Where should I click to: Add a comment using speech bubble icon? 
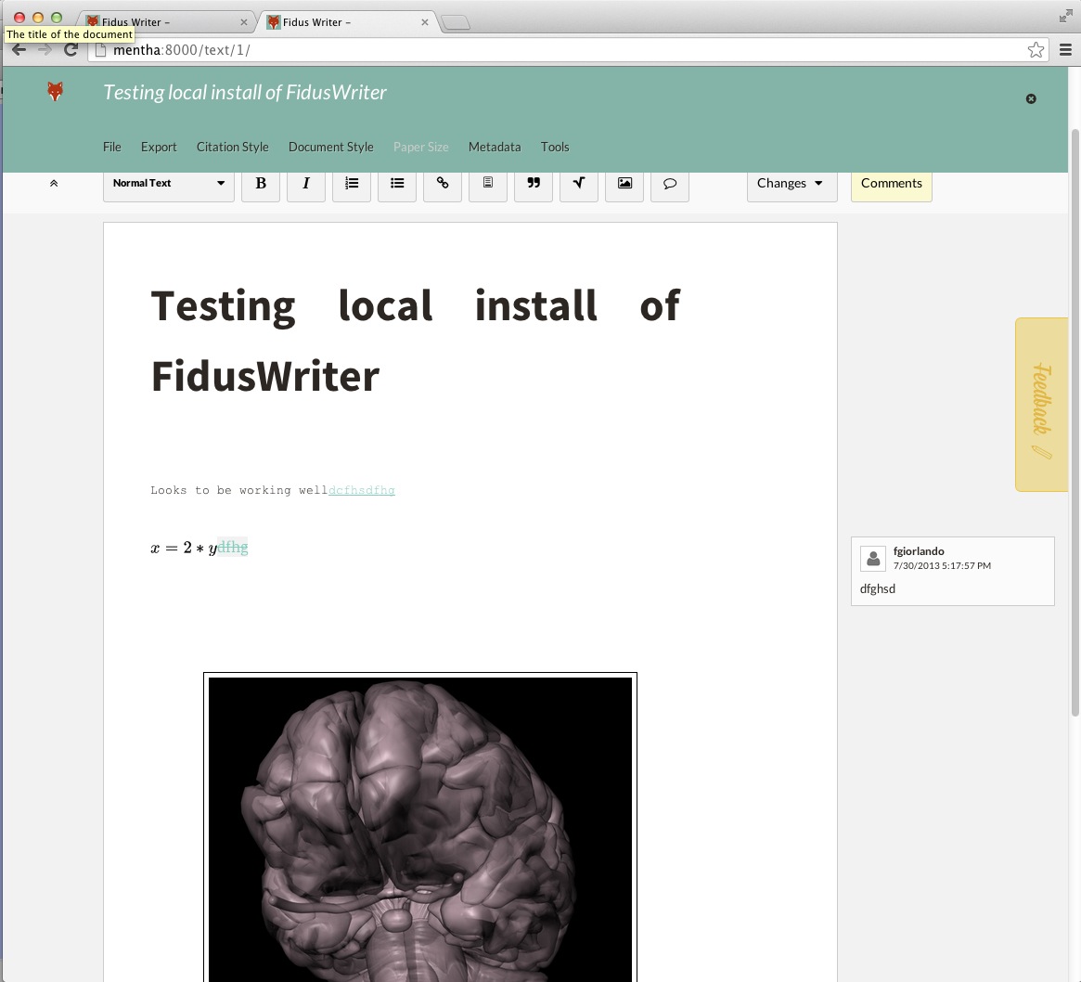(670, 184)
